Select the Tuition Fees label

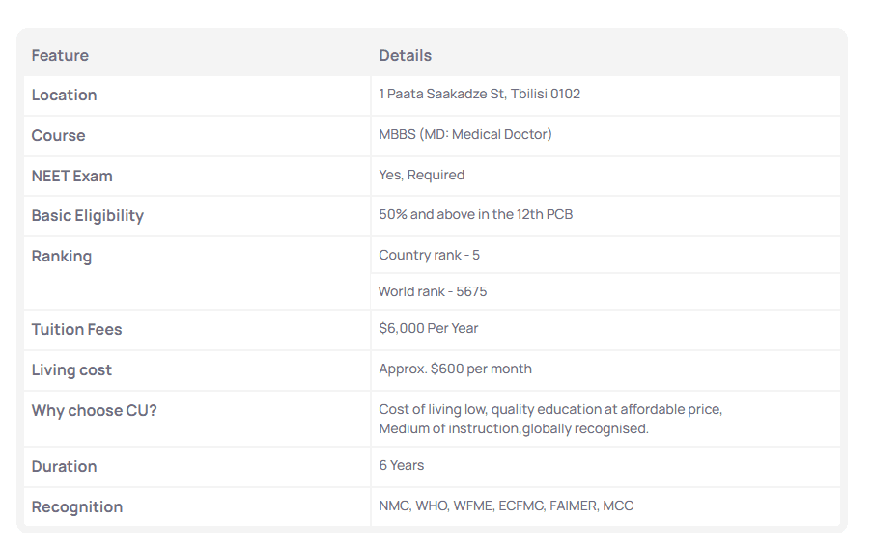(x=76, y=330)
